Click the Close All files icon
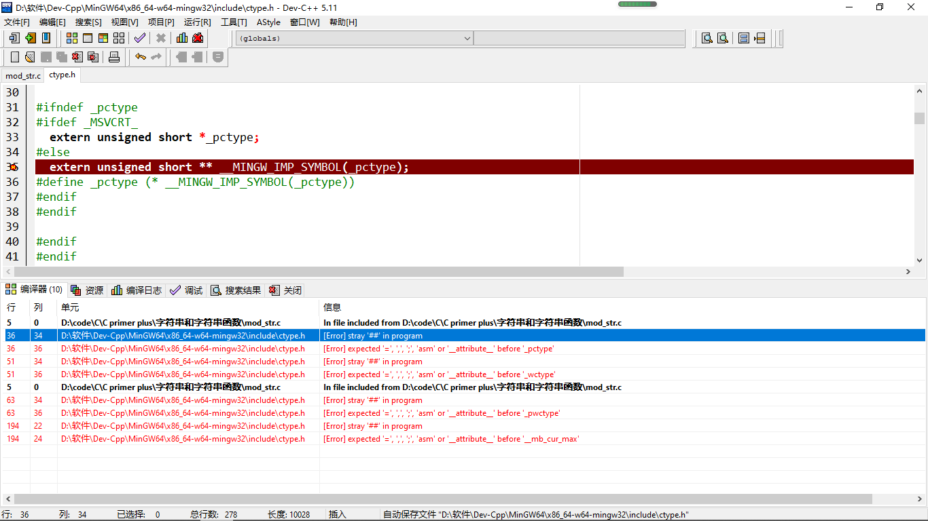 click(x=93, y=57)
